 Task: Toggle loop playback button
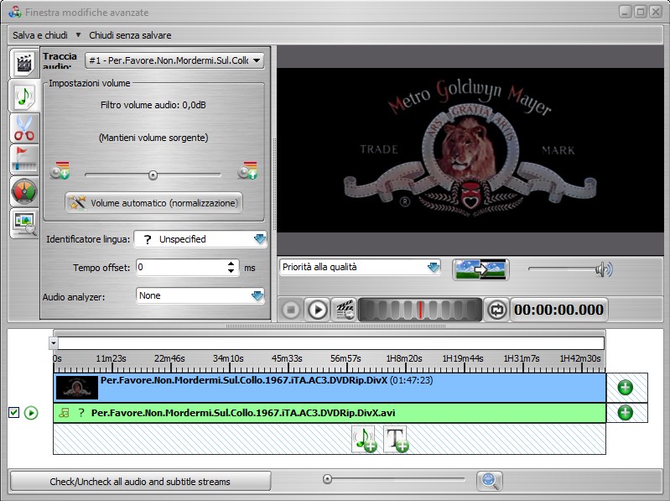tap(496, 310)
